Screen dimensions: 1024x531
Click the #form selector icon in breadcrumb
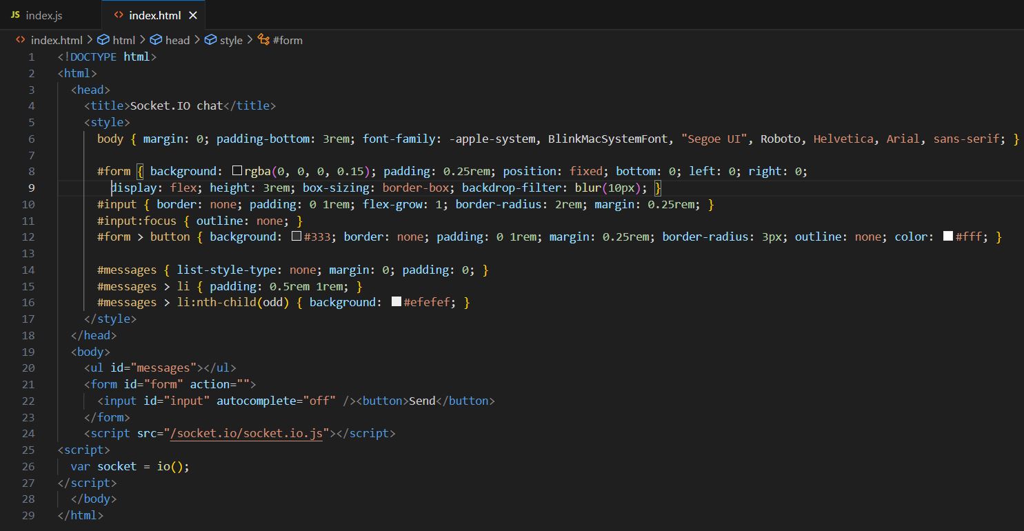[263, 40]
